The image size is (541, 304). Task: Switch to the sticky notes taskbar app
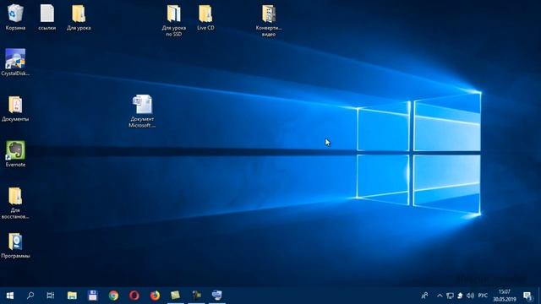pyautogui.click(x=175, y=296)
